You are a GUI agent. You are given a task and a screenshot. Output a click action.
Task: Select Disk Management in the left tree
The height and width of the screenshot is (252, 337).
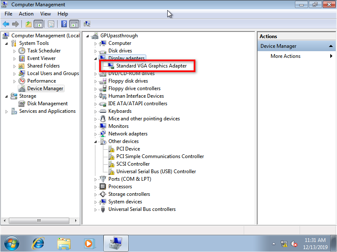pos(47,104)
